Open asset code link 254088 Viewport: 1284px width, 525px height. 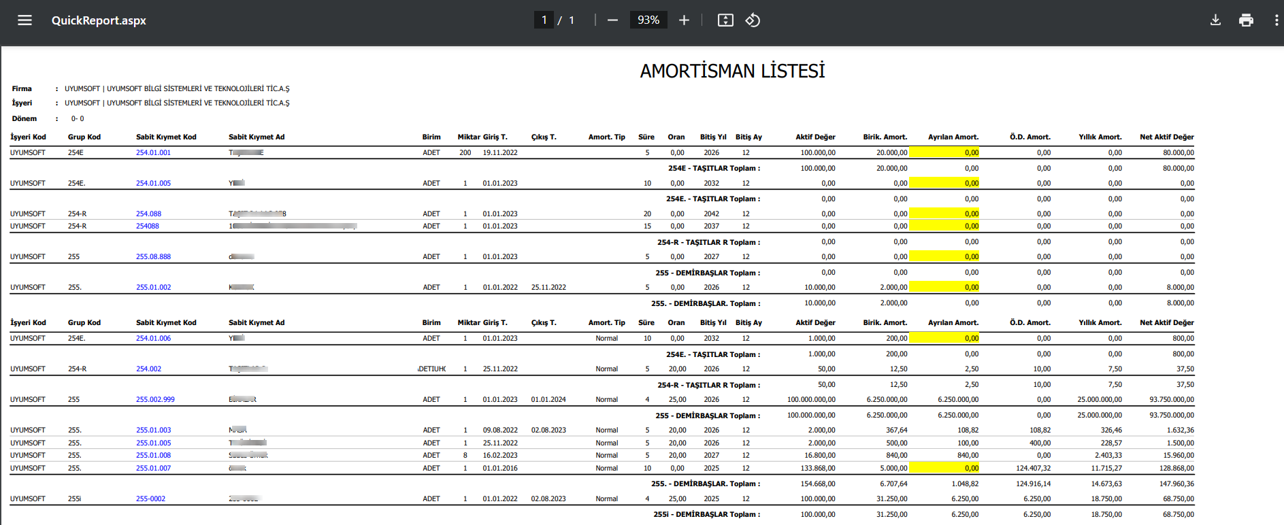point(147,226)
